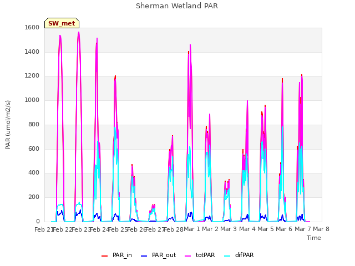Click the 1400 y-axis tick label

tap(32, 52)
